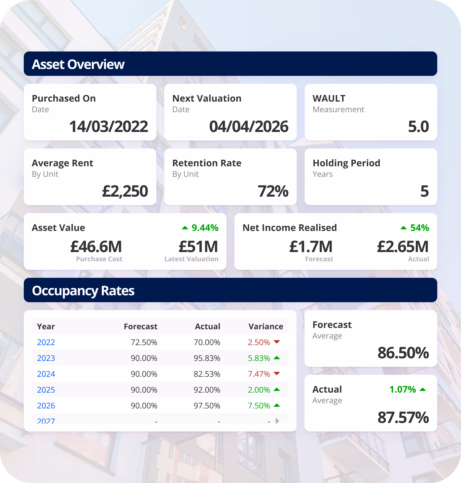Click the green up variance arrow for 2023

pyautogui.click(x=277, y=358)
